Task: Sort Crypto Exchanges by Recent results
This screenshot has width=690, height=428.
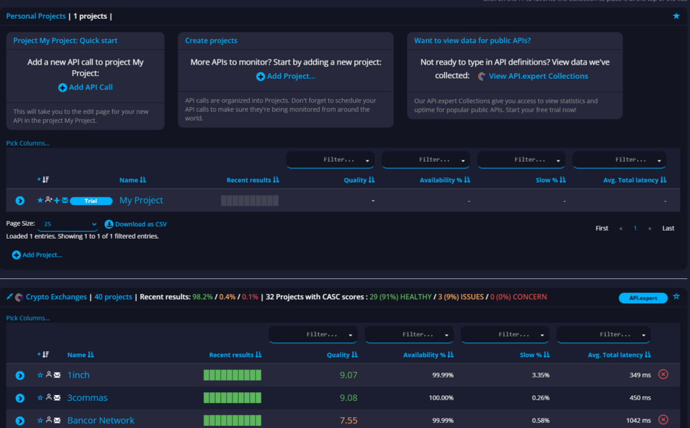Action: (235, 355)
